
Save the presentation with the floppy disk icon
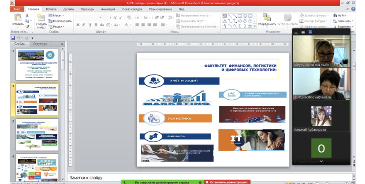[x=13, y=38]
